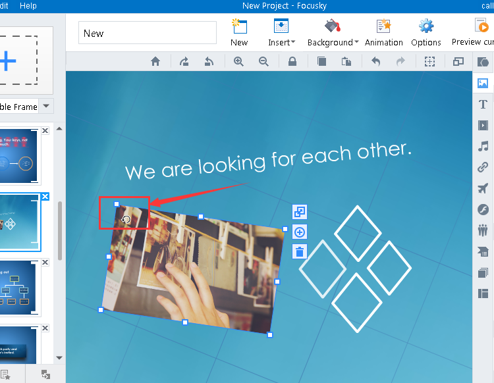Click the undo arrow icon

375,61
